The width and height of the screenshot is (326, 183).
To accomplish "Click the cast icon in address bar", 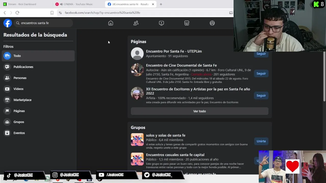I will 231,13.
